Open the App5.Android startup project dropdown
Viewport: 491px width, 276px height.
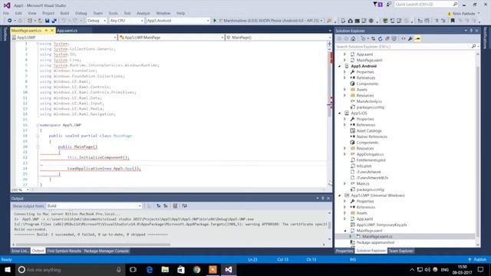pyautogui.click(x=178, y=21)
